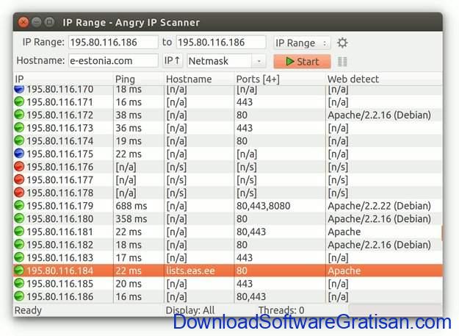Sort by the IP column header
The width and height of the screenshot is (459, 336).
[x=63, y=79]
